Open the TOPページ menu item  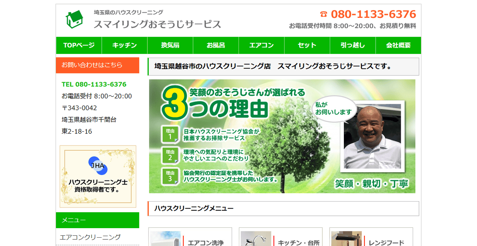click(79, 45)
